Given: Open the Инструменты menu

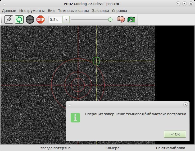Looking at the screenshot, I should (32, 11).
